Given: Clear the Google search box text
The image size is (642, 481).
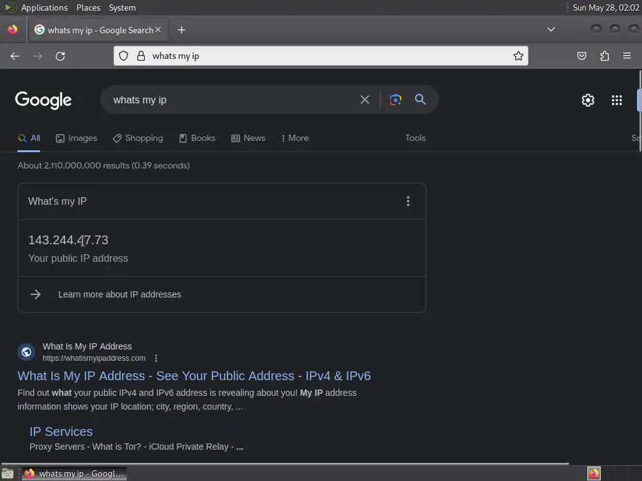Looking at the screenshot, I should pos(364,100).
